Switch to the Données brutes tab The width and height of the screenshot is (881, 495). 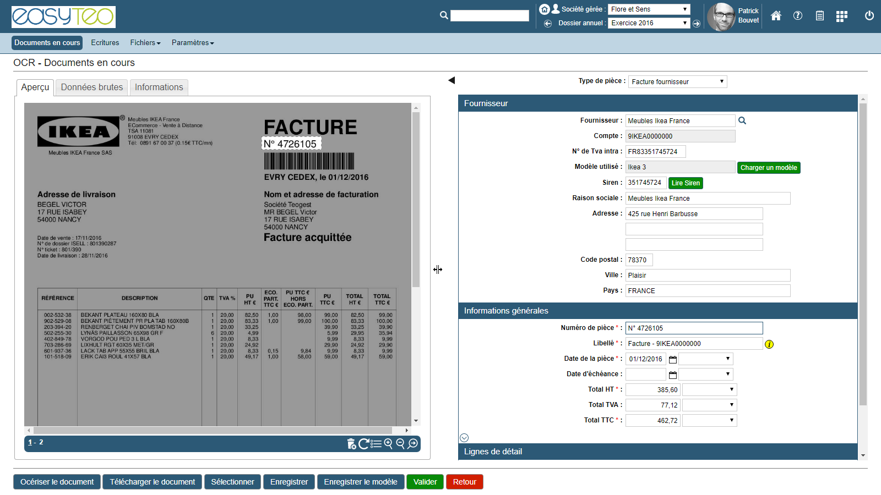click(92, 87)
